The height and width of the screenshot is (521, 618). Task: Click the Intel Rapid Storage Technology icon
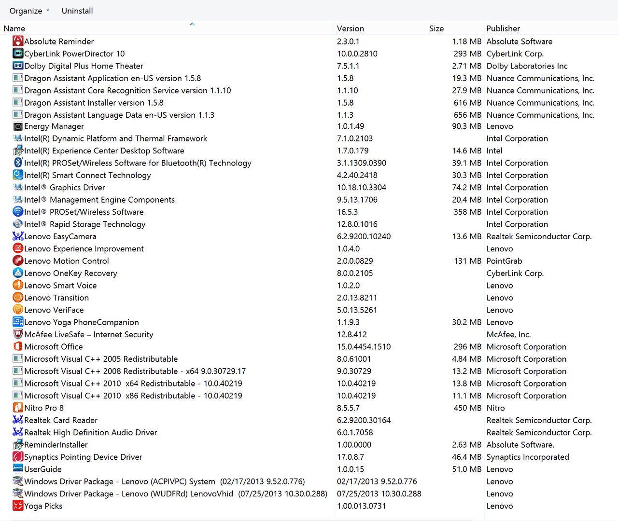pos(18,224)
